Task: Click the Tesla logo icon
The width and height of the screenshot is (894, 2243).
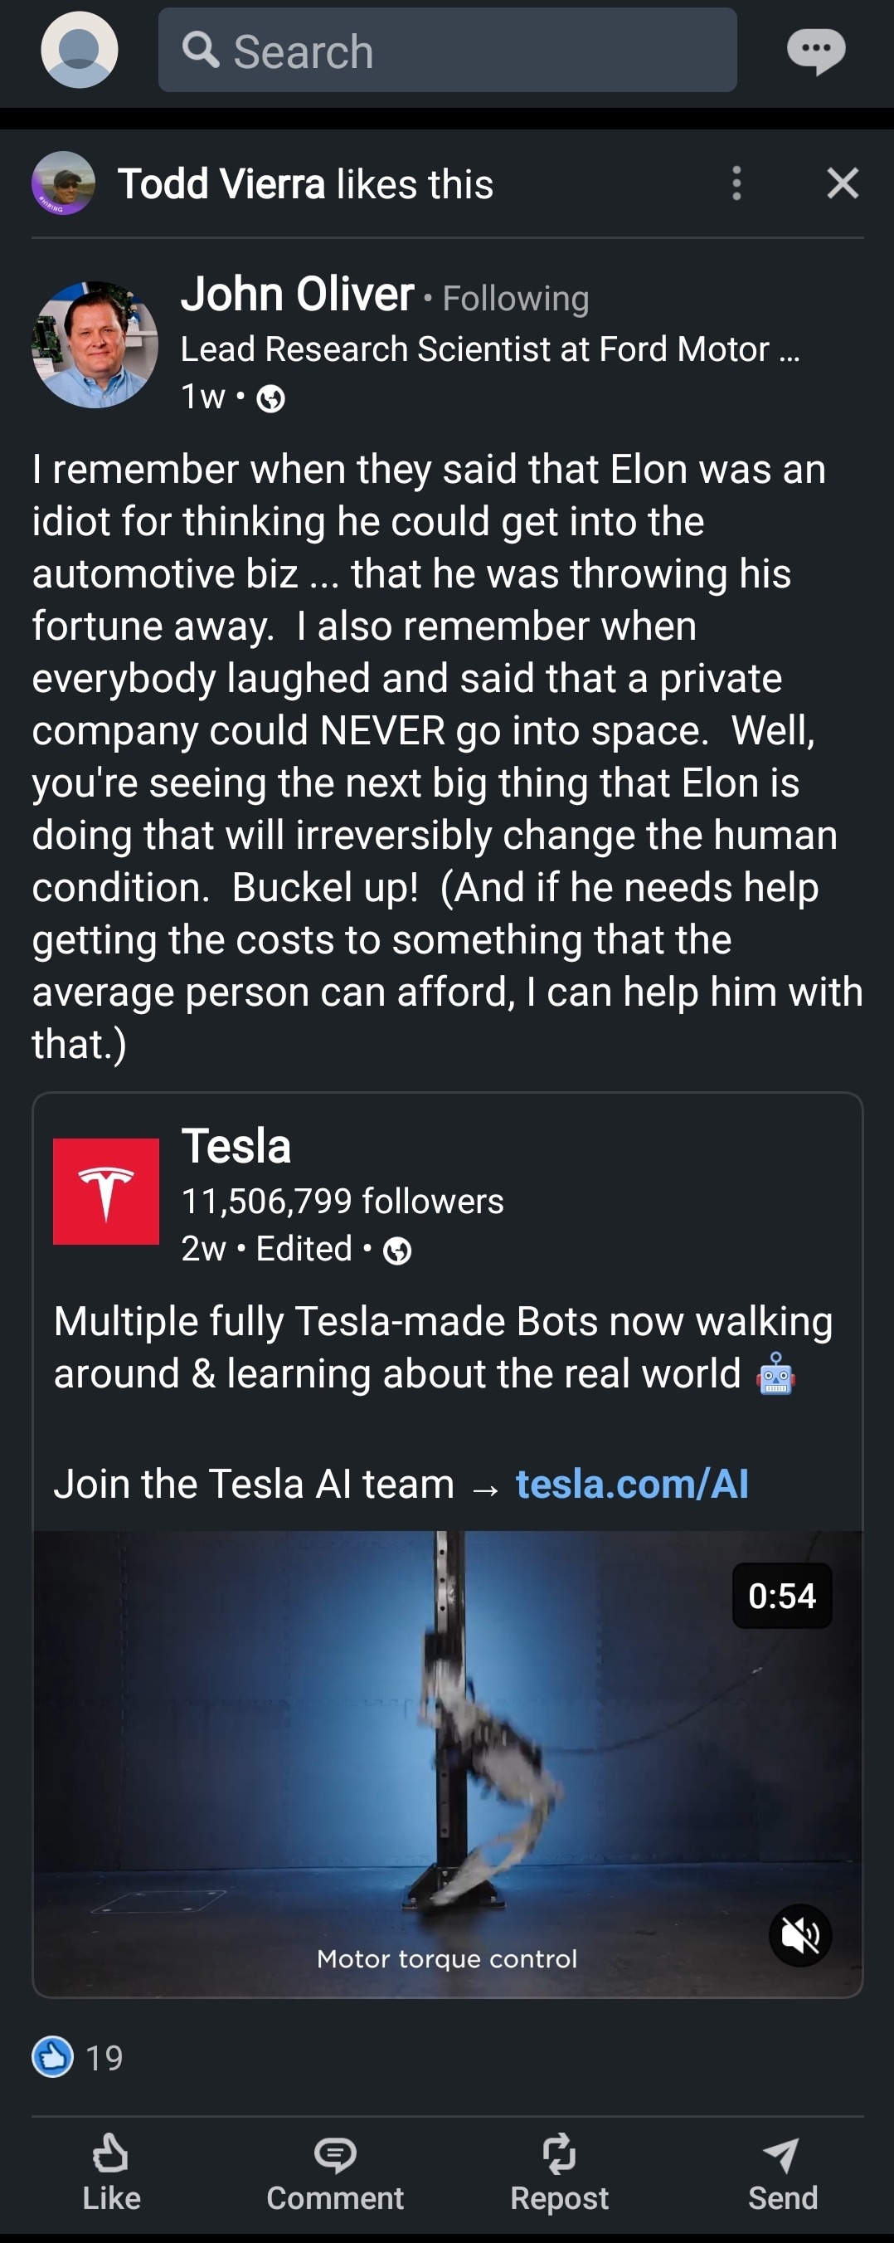Action: (x=106, y=1191)
